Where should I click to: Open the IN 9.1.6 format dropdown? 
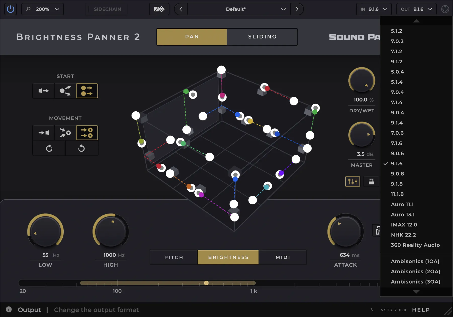[374, 9]
